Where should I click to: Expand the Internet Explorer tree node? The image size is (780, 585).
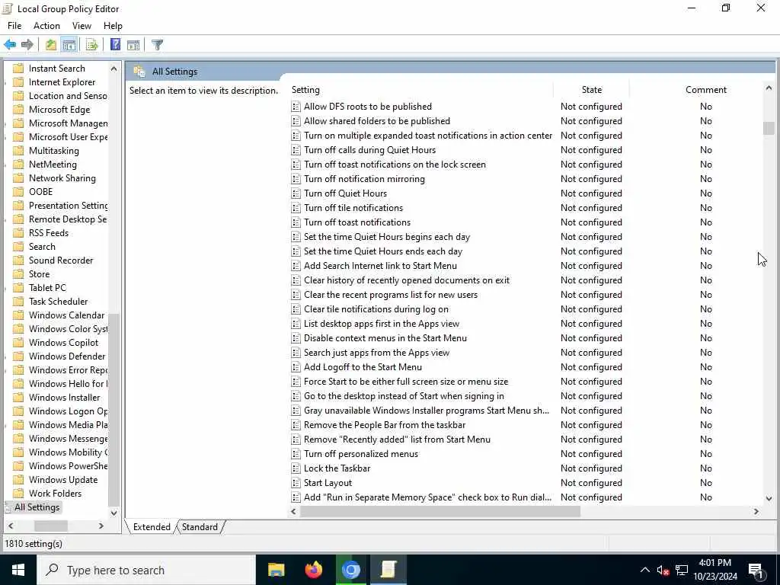coord(5,82)
